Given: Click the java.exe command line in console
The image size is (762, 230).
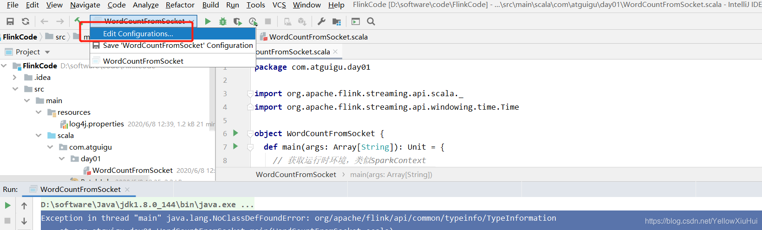Looking at the screenshot, I should [x=147, y=204].
